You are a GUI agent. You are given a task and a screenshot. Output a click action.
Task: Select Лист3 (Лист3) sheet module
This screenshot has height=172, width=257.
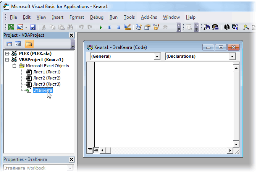coord(47,84)
